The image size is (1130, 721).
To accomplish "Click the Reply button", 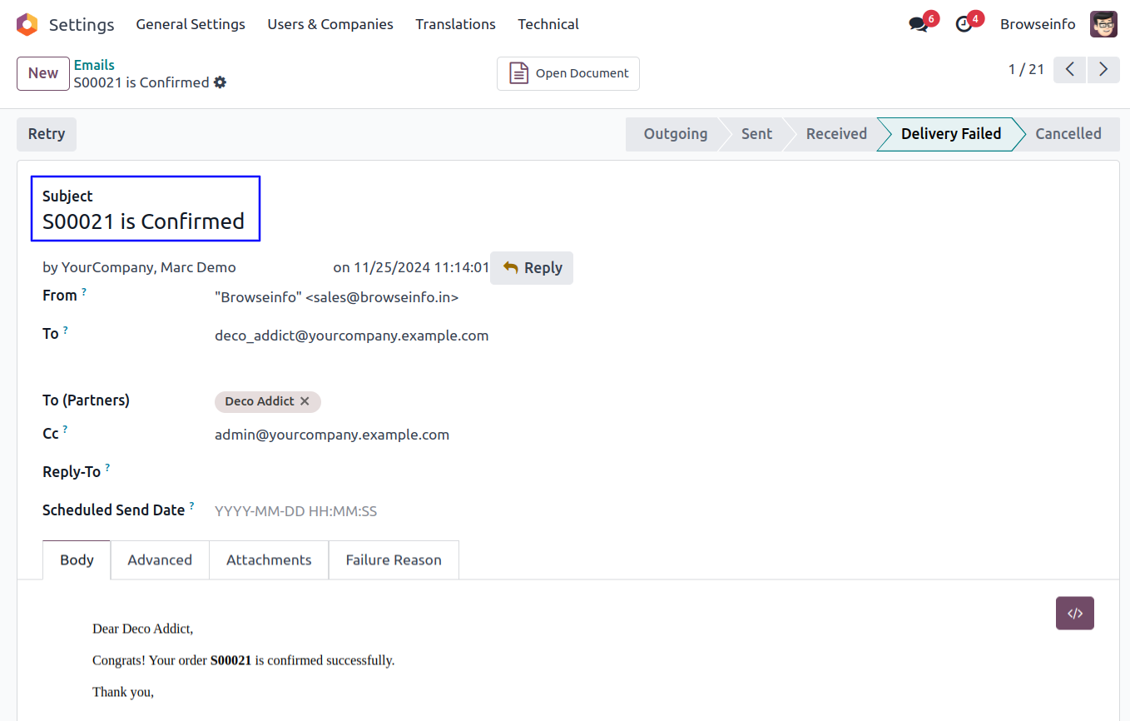I will 532,268.
